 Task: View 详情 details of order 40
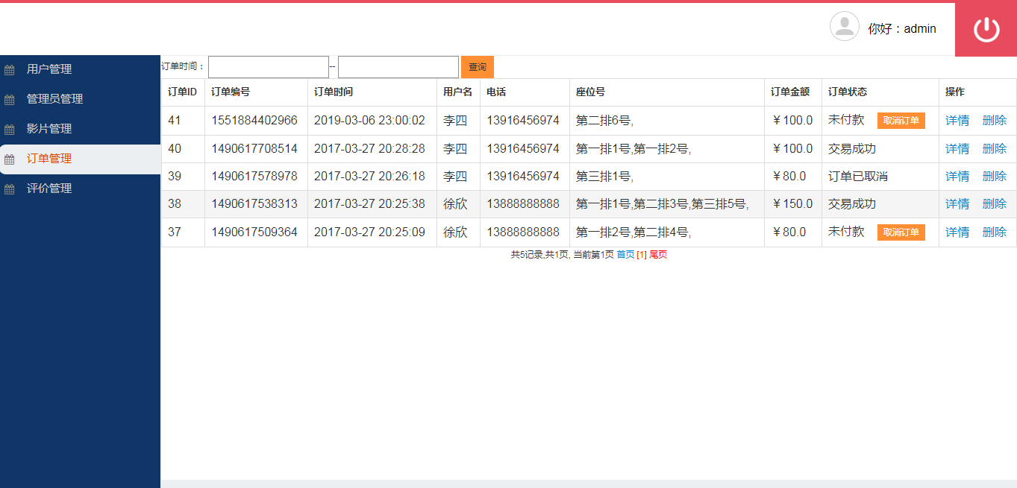coord(957,148)
